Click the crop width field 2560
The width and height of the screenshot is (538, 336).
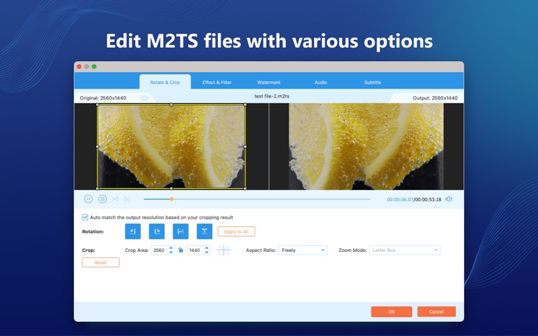[159, 250]
